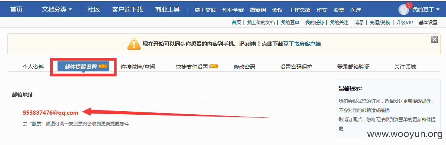This screenshot has height=145, width=446.
Task: Open 我的豆单 link
Action: pos(290,23)
